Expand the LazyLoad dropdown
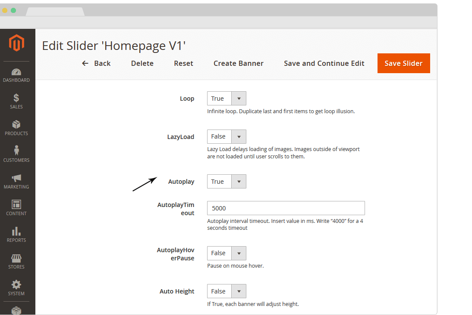The height and width of the screenshot is (315, 472). 227,136
